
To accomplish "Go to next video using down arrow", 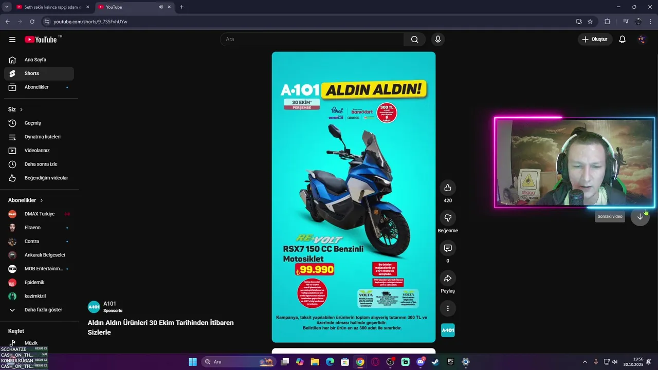I will (x=640, y=216).
